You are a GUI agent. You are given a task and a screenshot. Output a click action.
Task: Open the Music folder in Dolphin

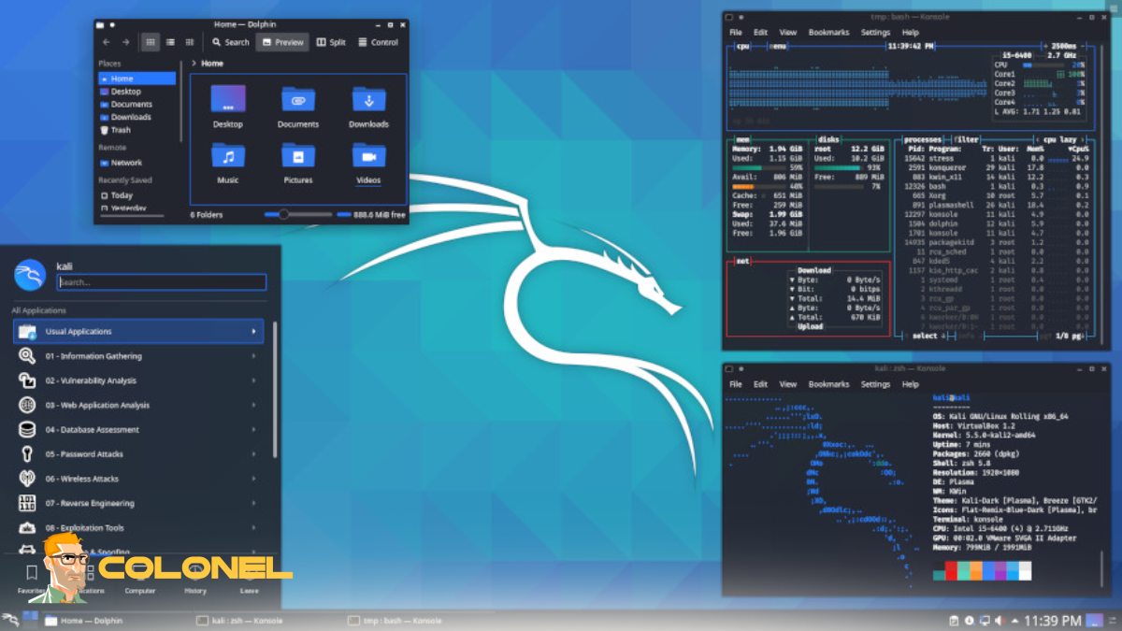point(229,154)
